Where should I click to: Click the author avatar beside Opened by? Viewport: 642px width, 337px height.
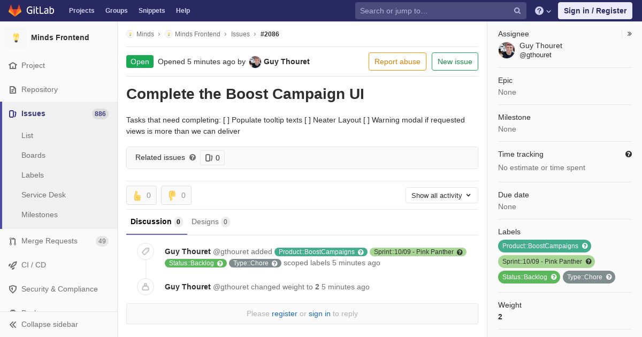click(x=255, y=62)
